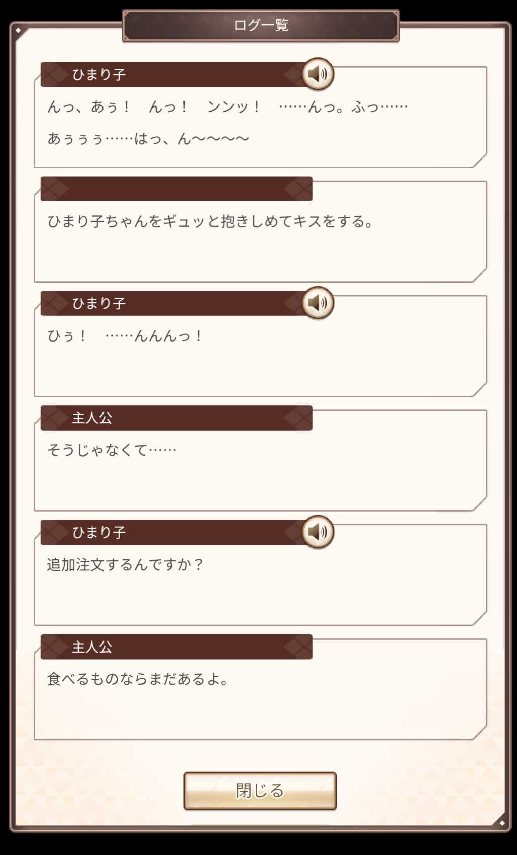Click 主人公 name label above "そうじゃなくて……"

pyautogui.click(x=92, y=418)
